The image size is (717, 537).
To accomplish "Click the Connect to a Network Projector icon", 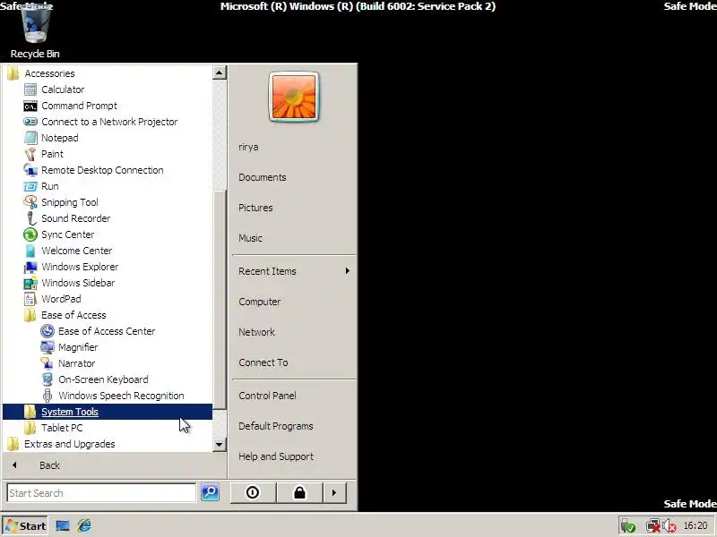I will click(x=30, y=122).
